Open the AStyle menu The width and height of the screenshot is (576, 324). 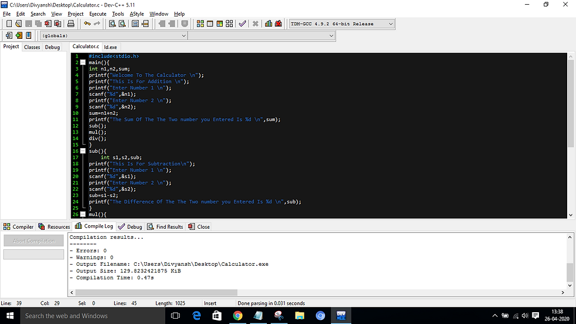coord(136,14)
